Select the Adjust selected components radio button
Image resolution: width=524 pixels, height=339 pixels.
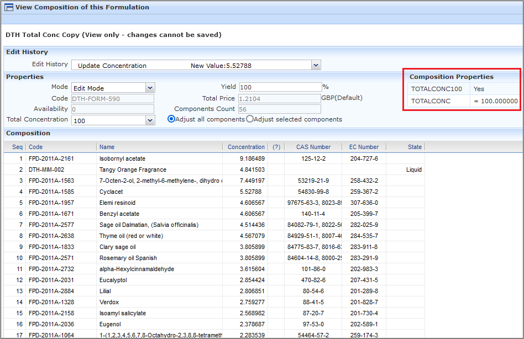click(250, 119)
